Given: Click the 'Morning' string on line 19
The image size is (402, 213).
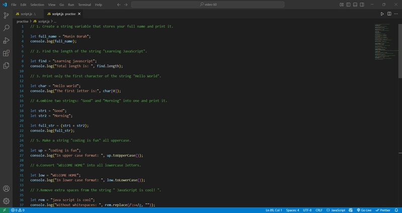Looking at the screenshot, I should pyautogui.click(x=61, y=116).
